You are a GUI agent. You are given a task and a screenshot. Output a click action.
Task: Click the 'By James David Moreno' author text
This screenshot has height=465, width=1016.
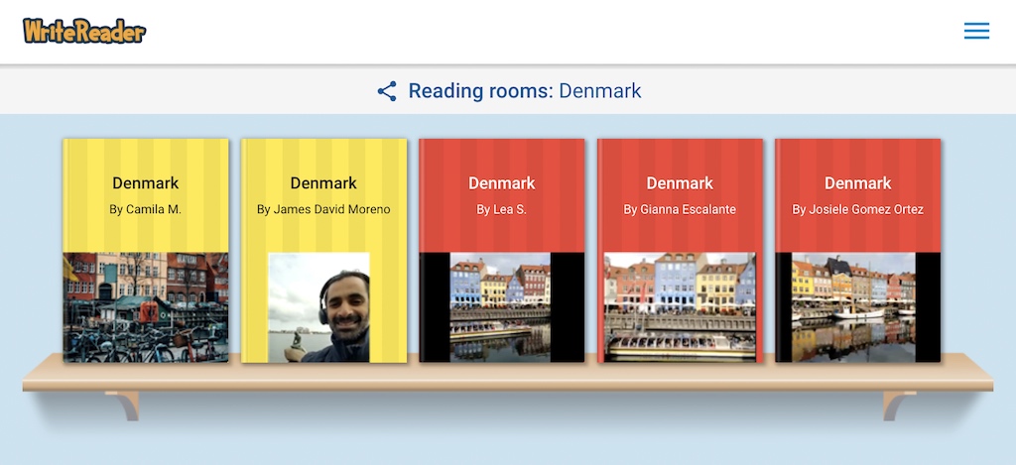[x=324, y=210]
